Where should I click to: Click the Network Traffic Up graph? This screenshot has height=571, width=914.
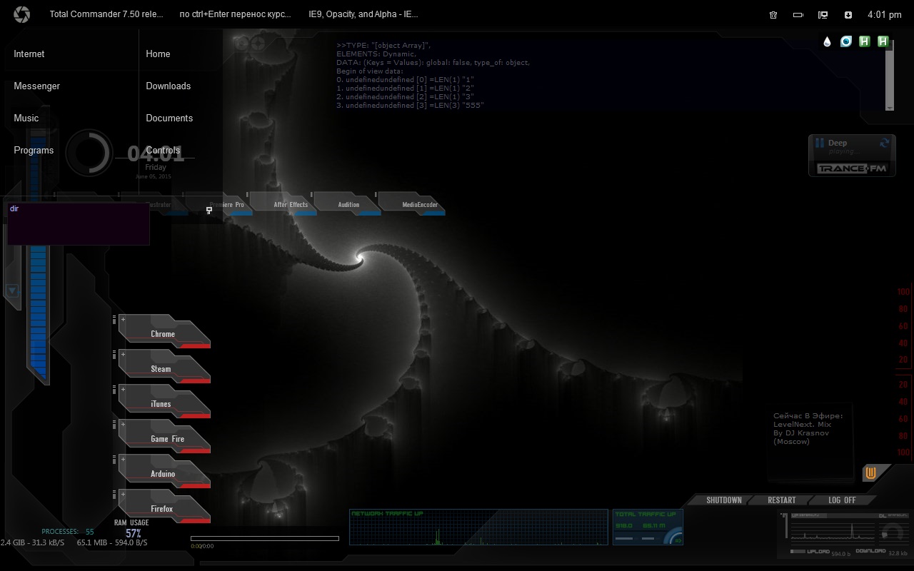pos(478,527)
